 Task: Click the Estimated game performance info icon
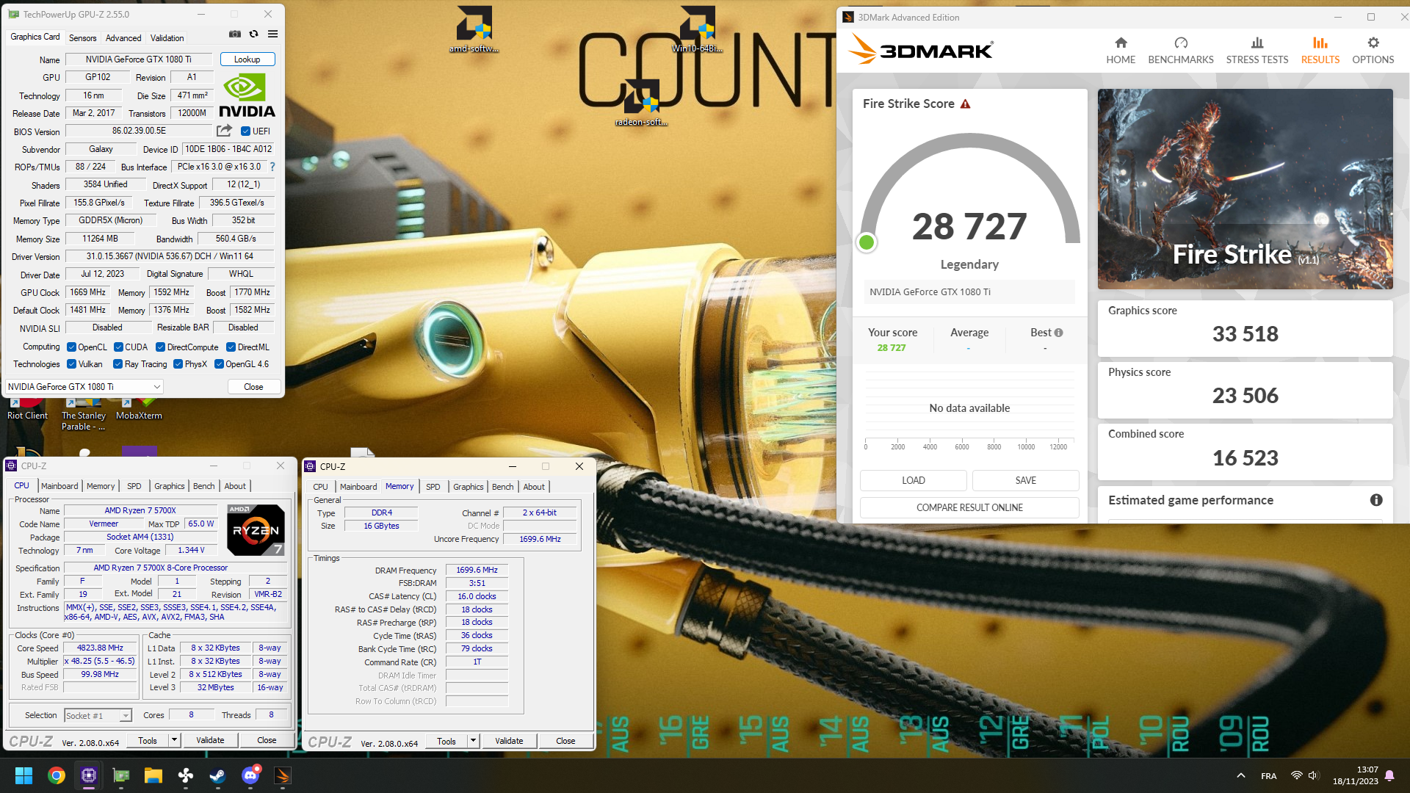(1376, 500)
